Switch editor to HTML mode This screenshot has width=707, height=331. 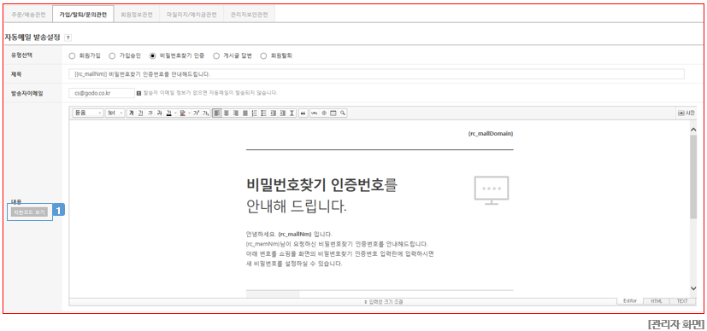point(657,301)
